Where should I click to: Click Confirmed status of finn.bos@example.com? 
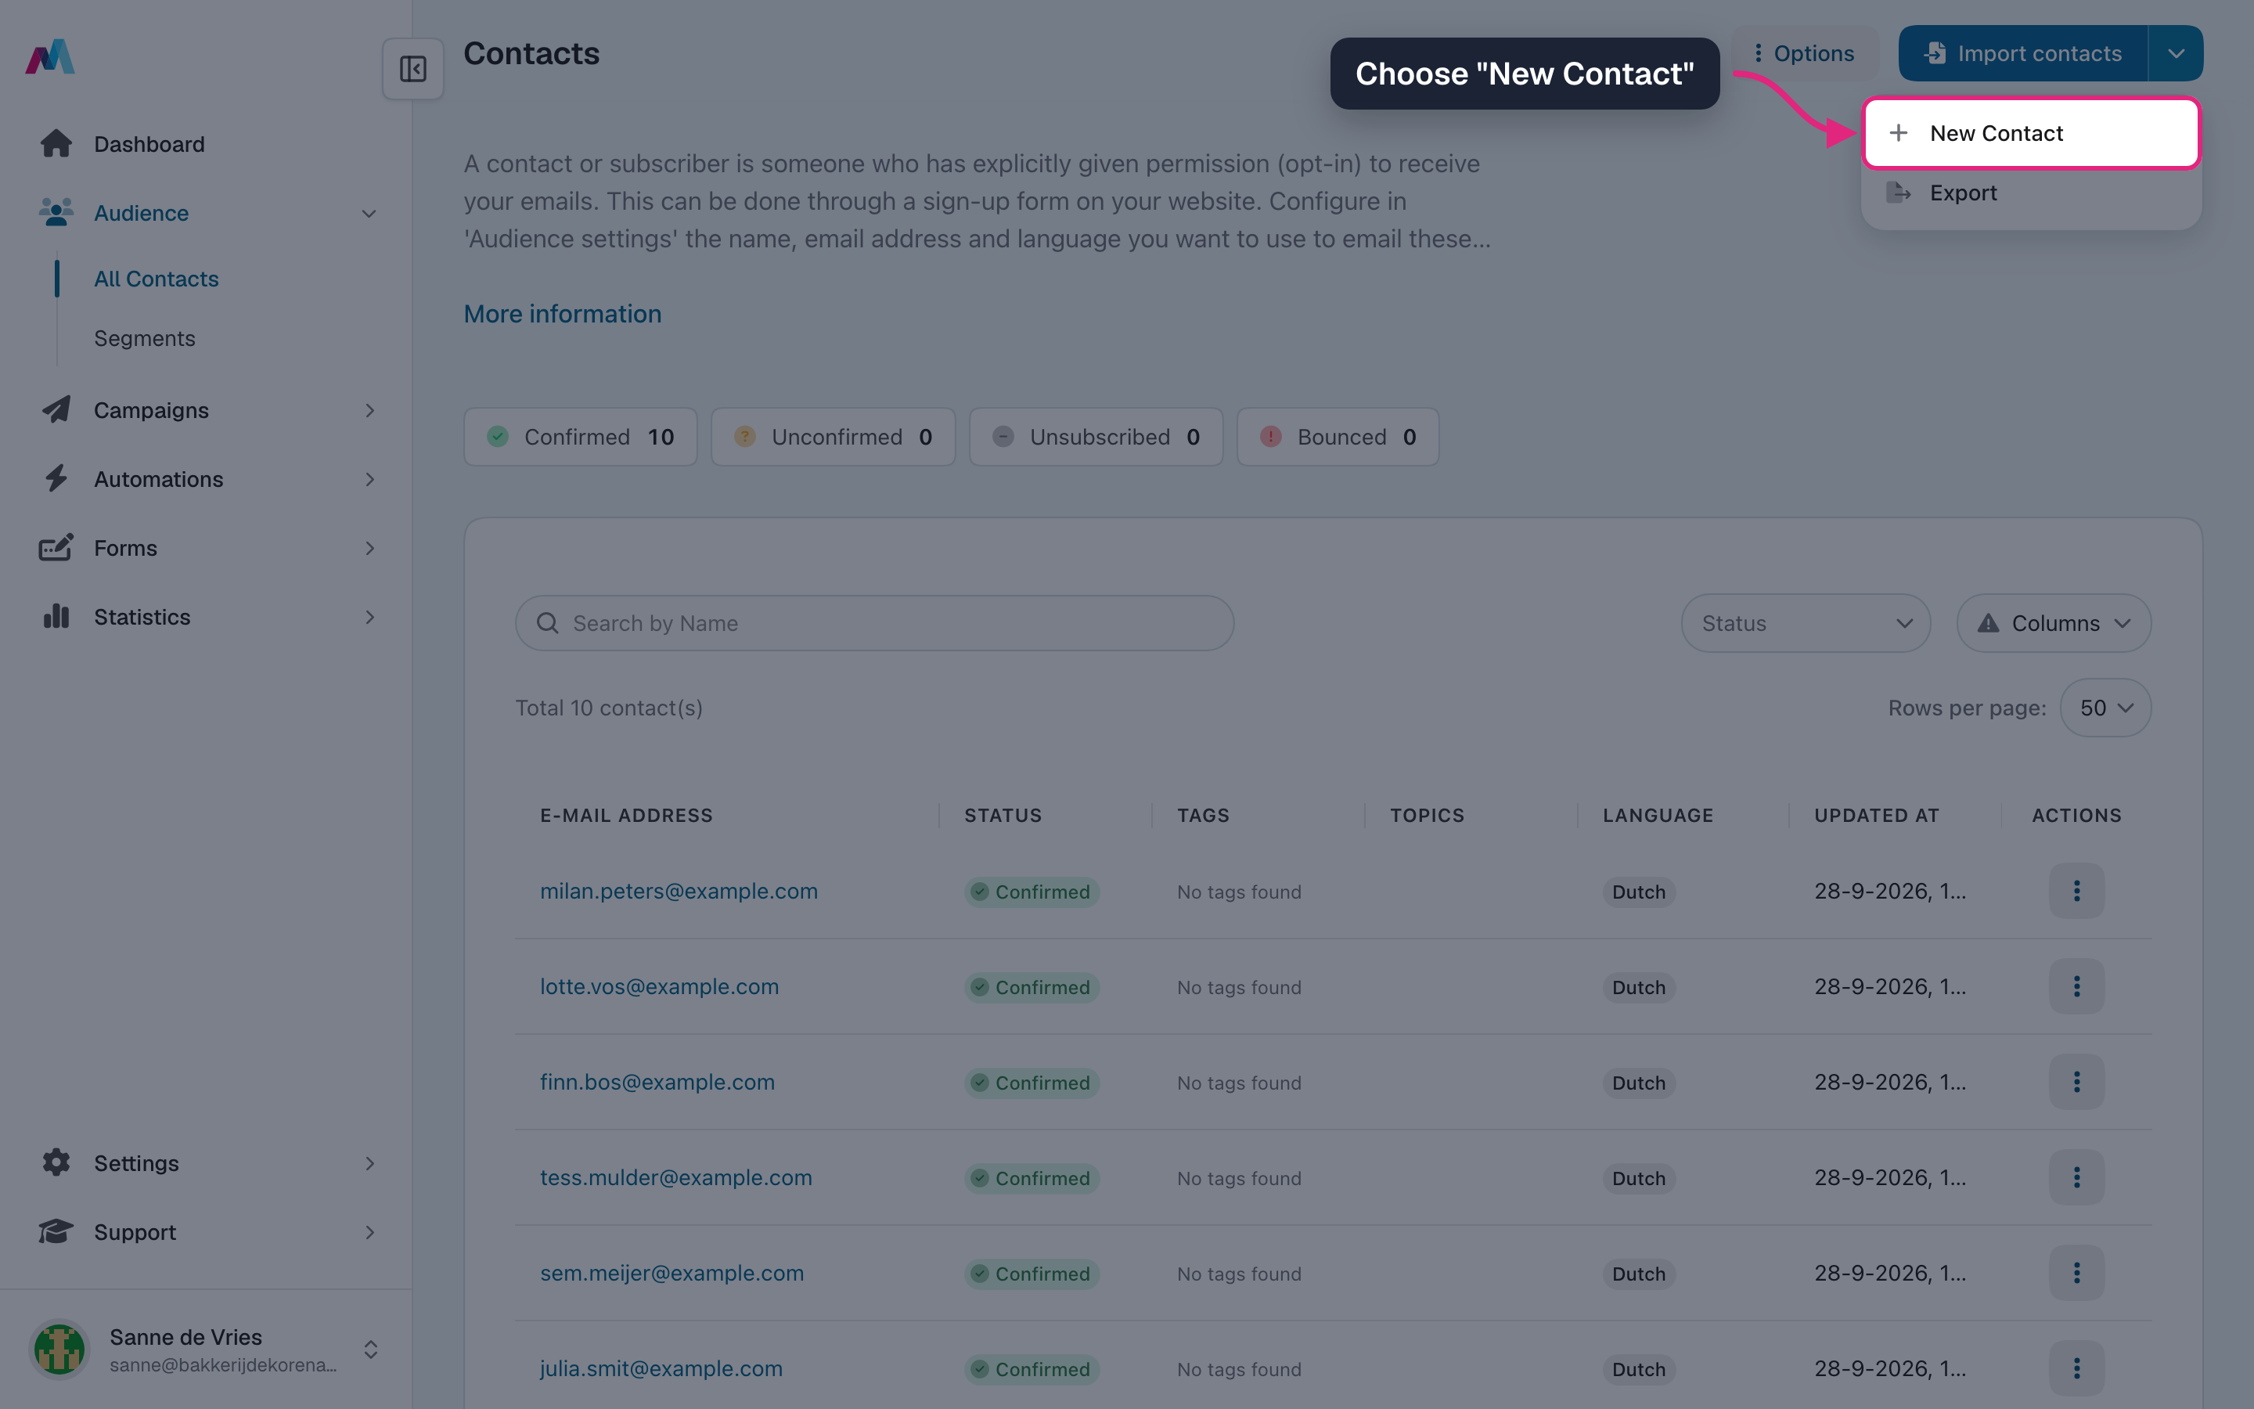1032,1083
